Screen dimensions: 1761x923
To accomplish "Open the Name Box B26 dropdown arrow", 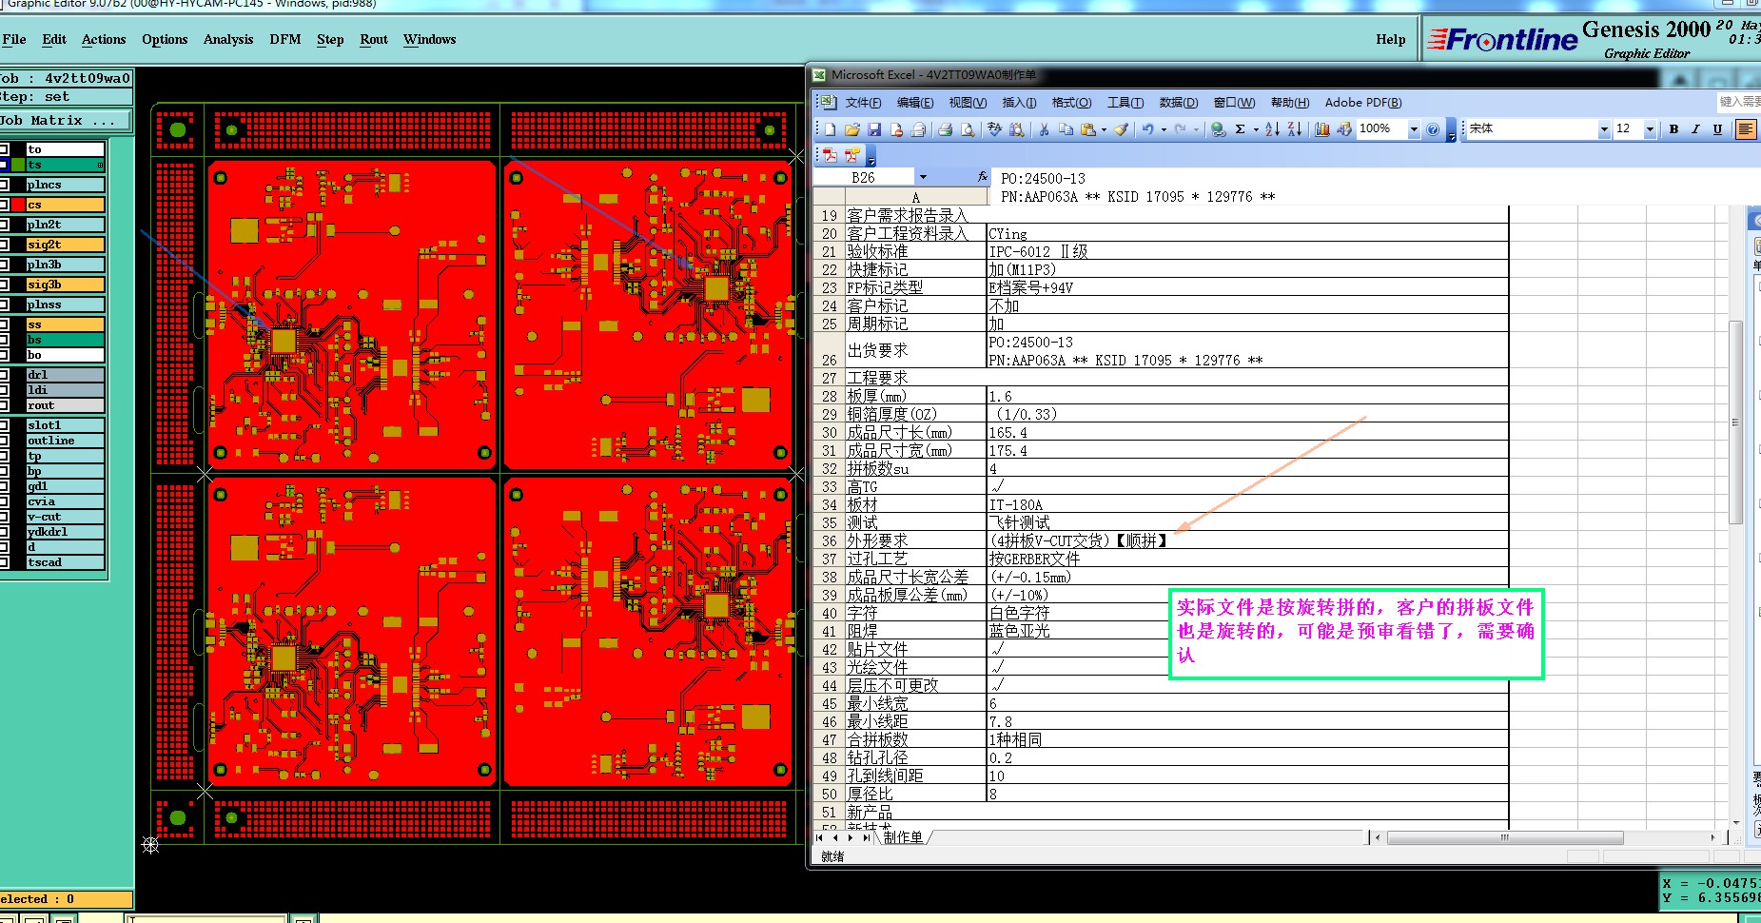I will pyautogui.click(x=923, y=177).
